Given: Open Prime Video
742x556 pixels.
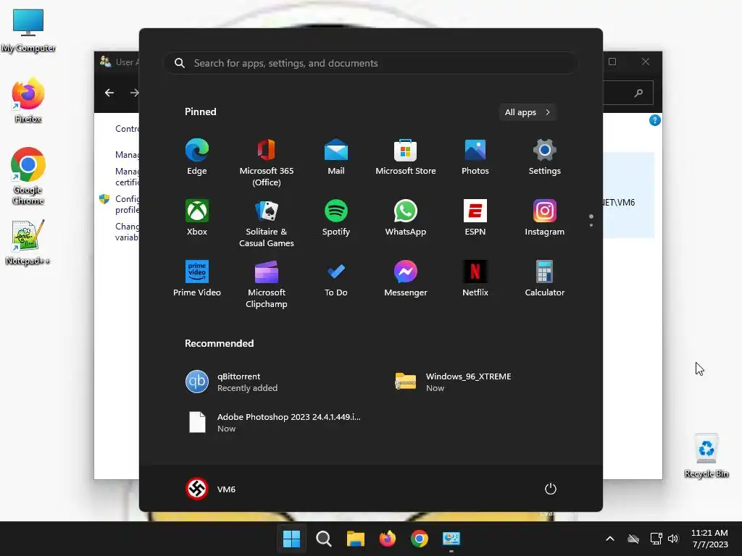Looking at the screenshot, I should point(197,279).
